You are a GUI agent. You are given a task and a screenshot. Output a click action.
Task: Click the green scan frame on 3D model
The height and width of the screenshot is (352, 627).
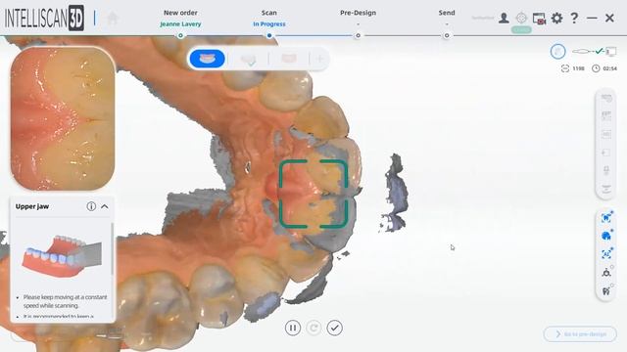coord(313,194)
